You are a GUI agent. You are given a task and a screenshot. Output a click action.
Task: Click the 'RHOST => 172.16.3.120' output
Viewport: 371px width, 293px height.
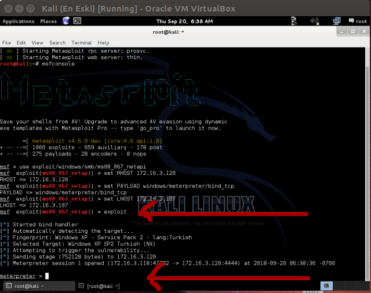(34, 180)
